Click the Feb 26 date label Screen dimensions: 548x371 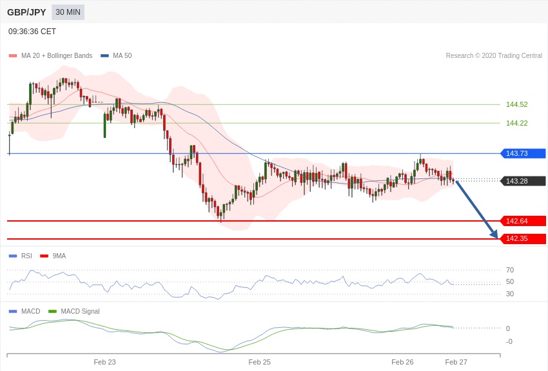pos(402,362)
